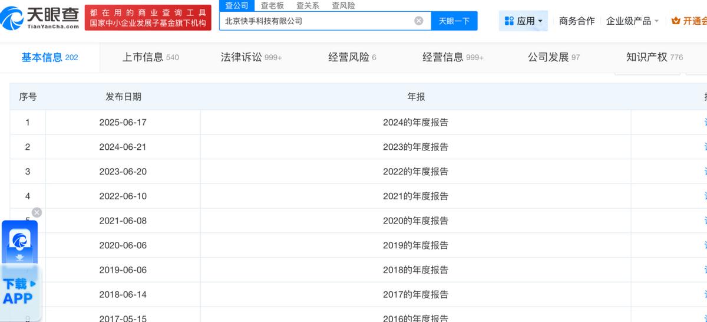Click the date 2018-06-14

click(123, 294)
